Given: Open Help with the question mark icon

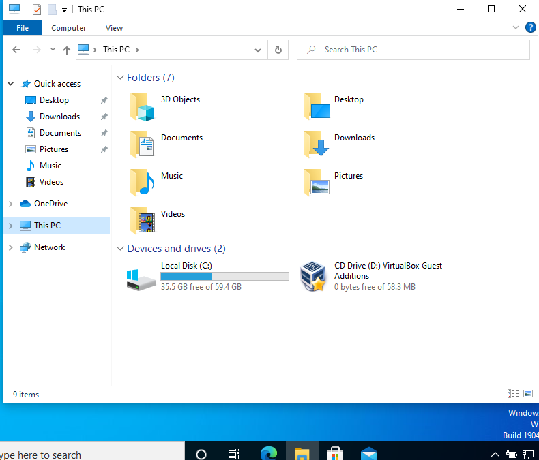Looking at the screenshot, I should click(530, 27).
